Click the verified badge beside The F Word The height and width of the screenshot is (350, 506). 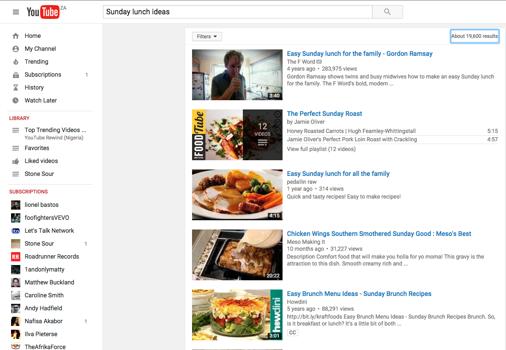319,62
